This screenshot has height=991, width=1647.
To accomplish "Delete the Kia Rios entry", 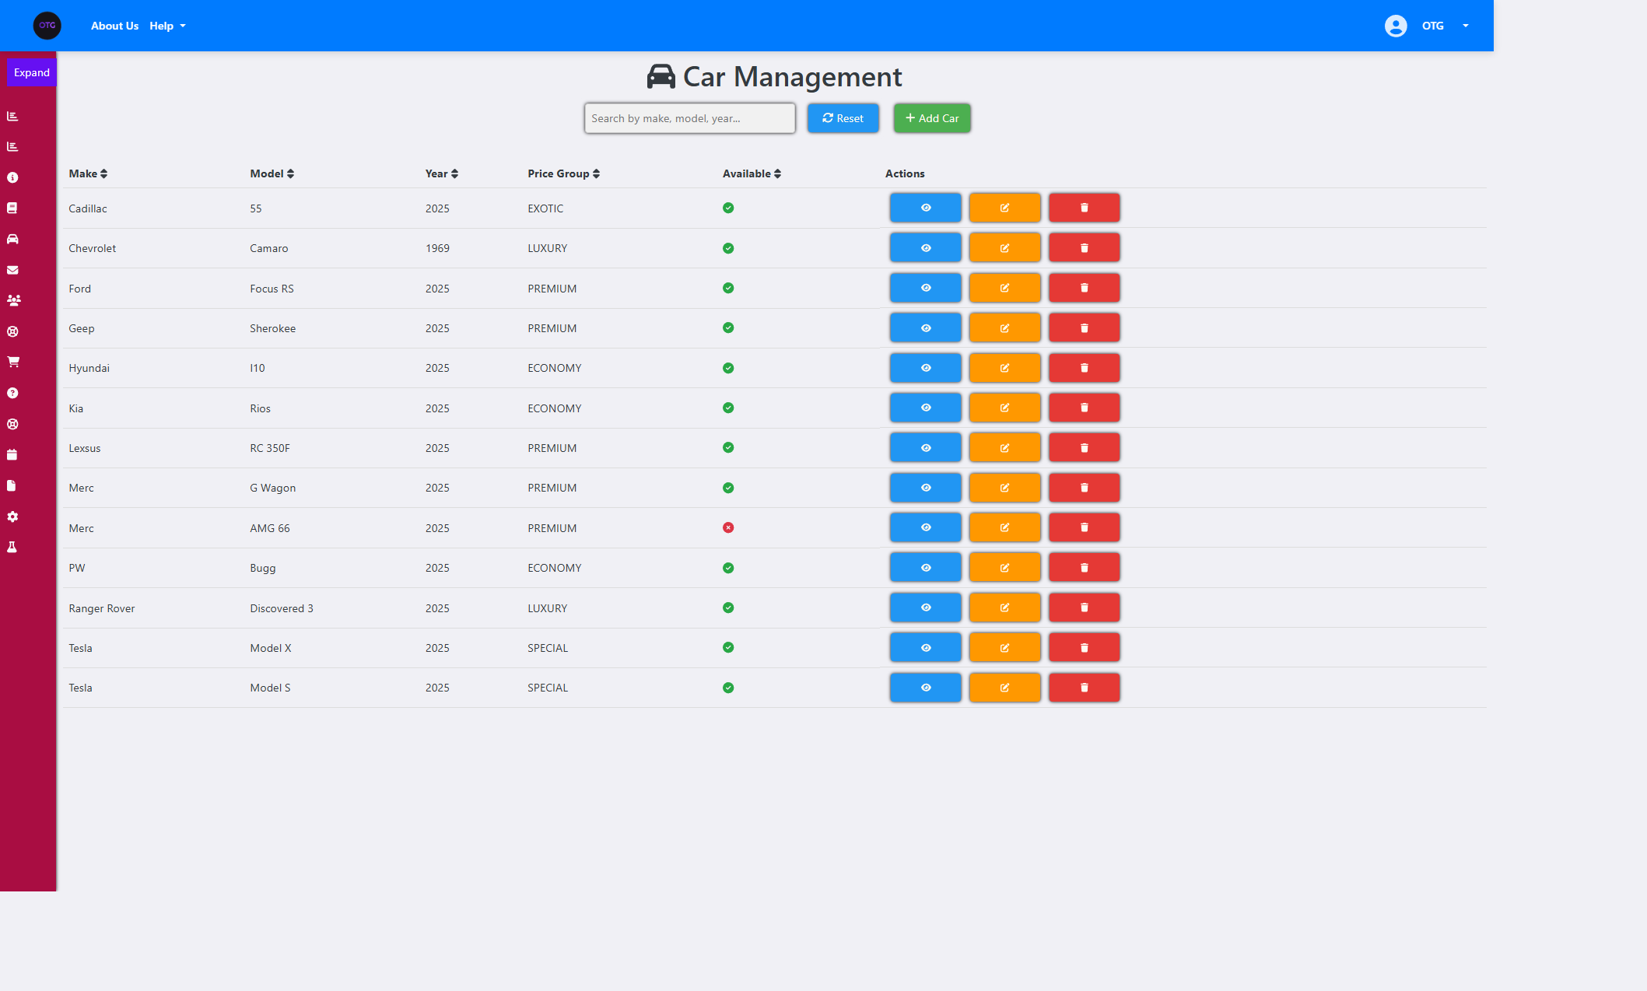I will click(x=1084, y=408).
